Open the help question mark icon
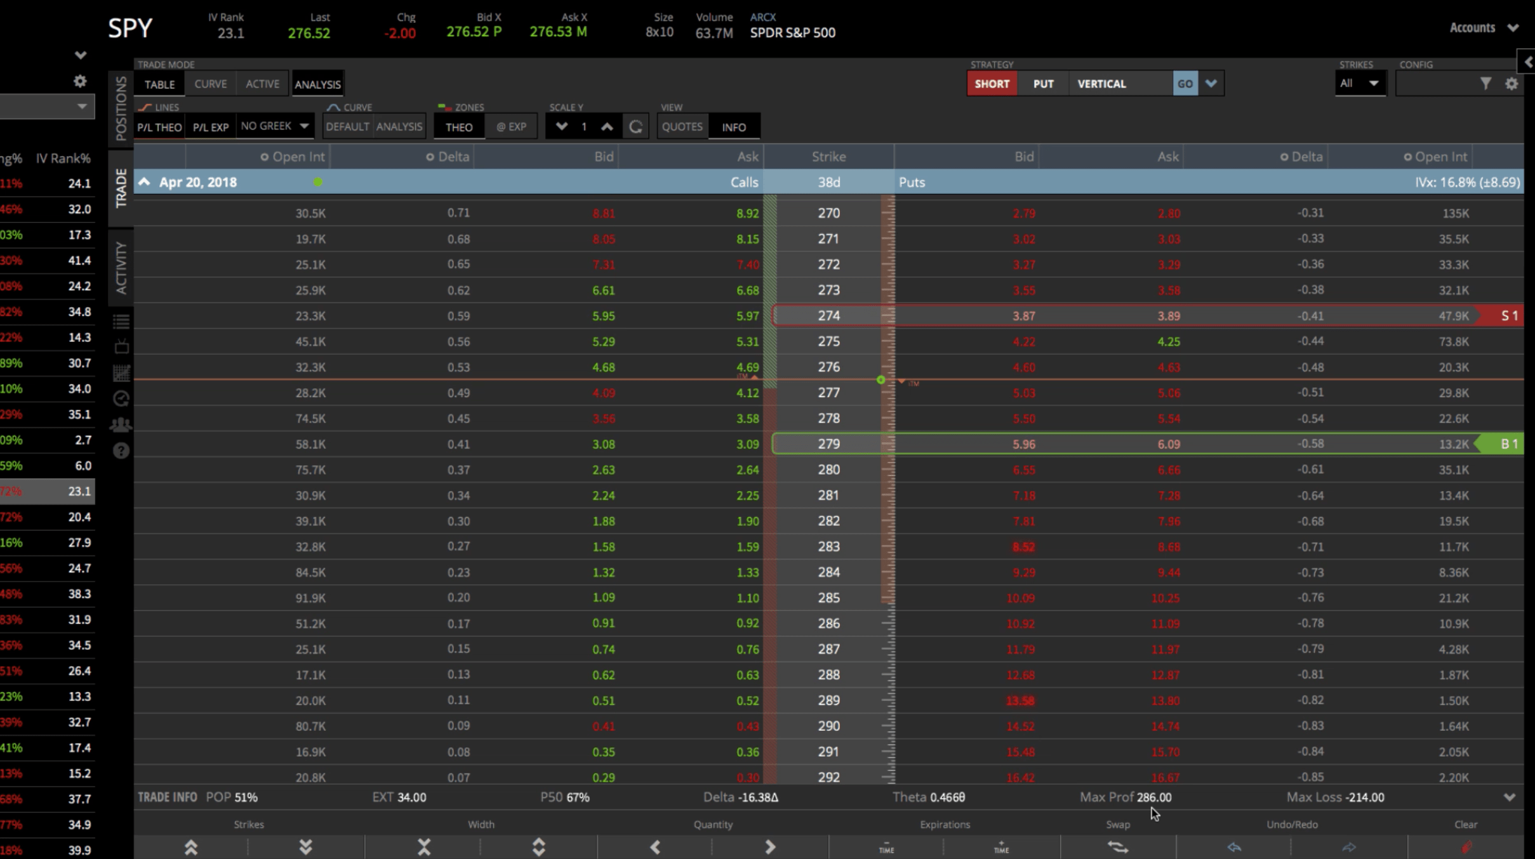The image size is (1535, 859). point(121,450)
